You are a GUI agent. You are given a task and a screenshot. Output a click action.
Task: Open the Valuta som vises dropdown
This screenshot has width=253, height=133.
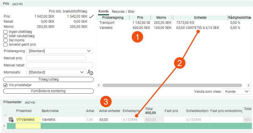click(x=237, y=91)
